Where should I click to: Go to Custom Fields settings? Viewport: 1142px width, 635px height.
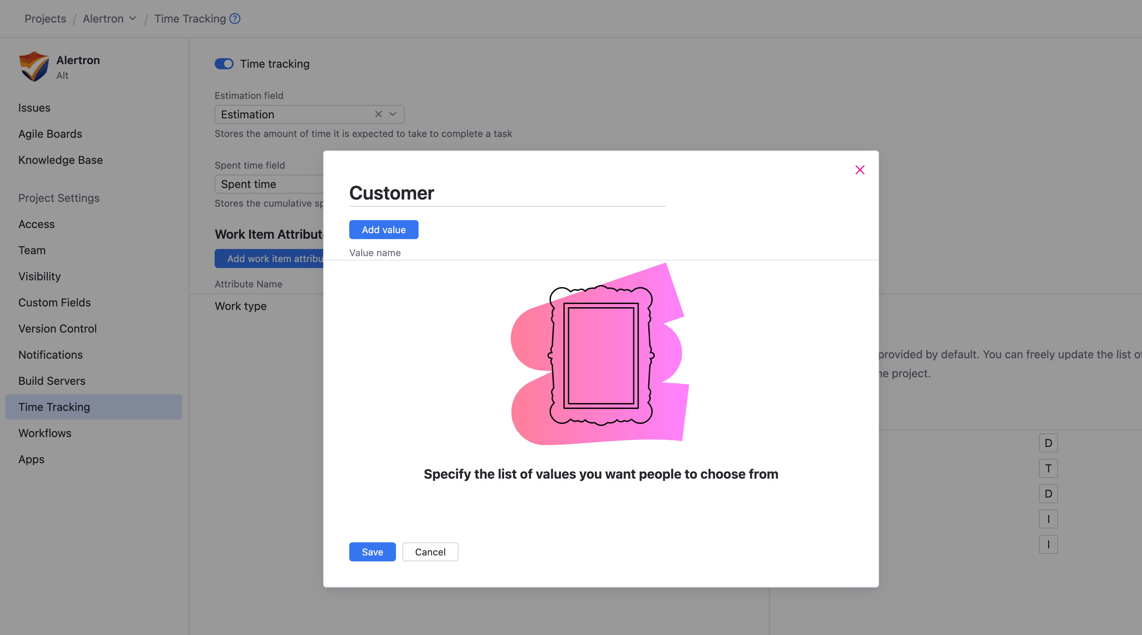click(55, 302)
